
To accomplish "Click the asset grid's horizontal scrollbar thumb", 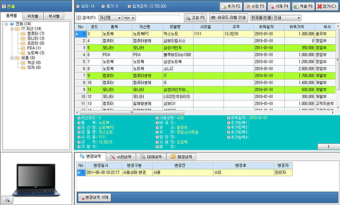I will coord(132,113).
